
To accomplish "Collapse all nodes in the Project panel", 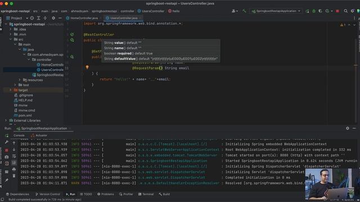I will pyautogui.click(x=45, y=18).
